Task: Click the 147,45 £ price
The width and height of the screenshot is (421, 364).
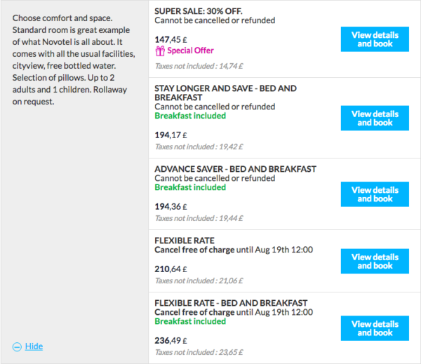Action: (173, 40)
